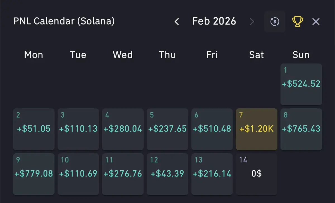The height and width of the screenshot is (203, 335).
Task: Go to the previous month
Action: (x=176, y=22)
